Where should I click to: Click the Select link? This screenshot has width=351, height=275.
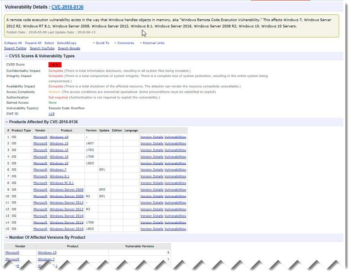pyautogui.click(x=49, y=43)
